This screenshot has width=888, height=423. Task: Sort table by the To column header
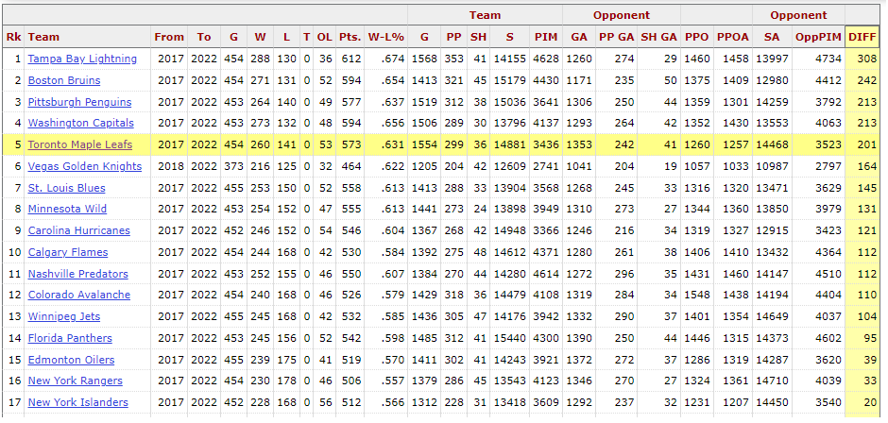204,37
